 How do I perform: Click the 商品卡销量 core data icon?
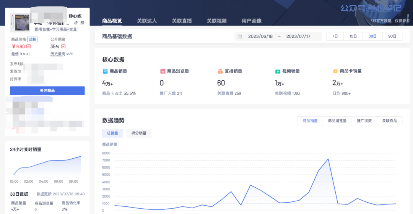click(335, 71)
